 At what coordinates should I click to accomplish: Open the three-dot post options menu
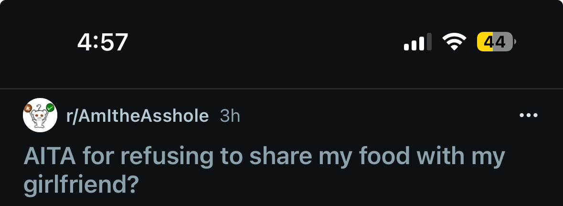[x=528, y=116]
